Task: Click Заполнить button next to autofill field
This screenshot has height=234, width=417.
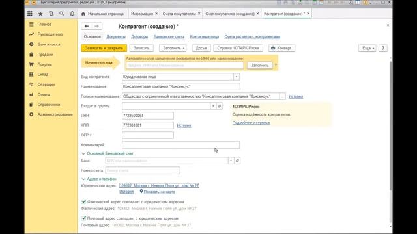Action: (260, 65)
